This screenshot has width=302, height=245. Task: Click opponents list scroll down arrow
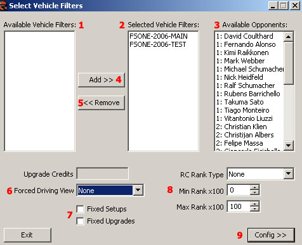[x=288, y=146]
